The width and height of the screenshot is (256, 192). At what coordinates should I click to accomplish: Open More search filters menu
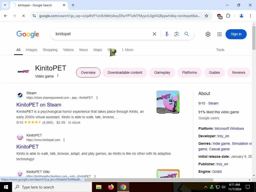(127, 50)
